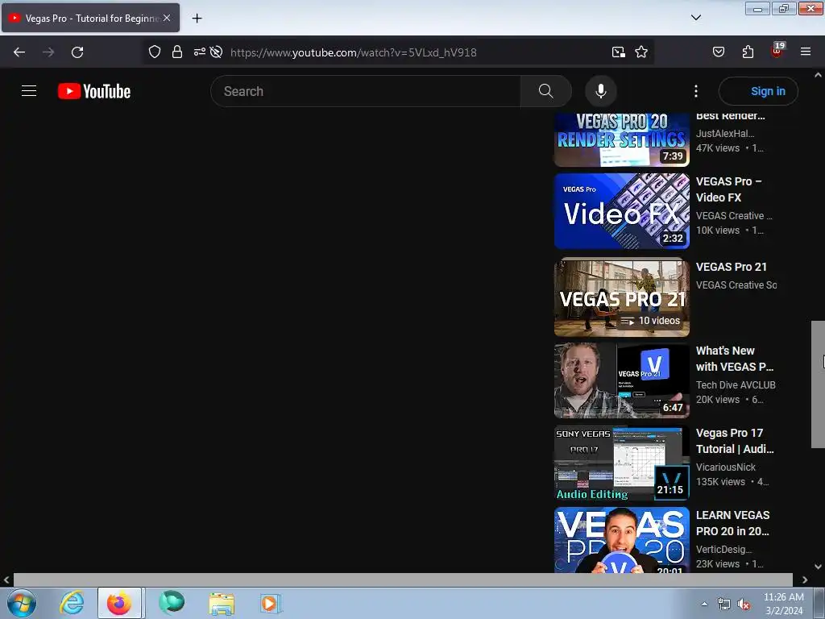Open the What's New with VEGAS thumbnail 6:47
This screenshot has height=619, width=825.
(x=621, y=380)
